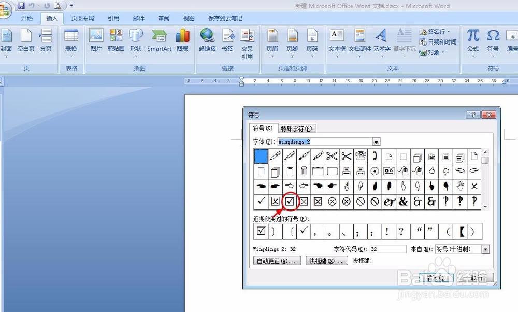The width and height of the screenshot is (518, 312).
Task: Switch to Review (审阅) tab
Action: point(164,18)
